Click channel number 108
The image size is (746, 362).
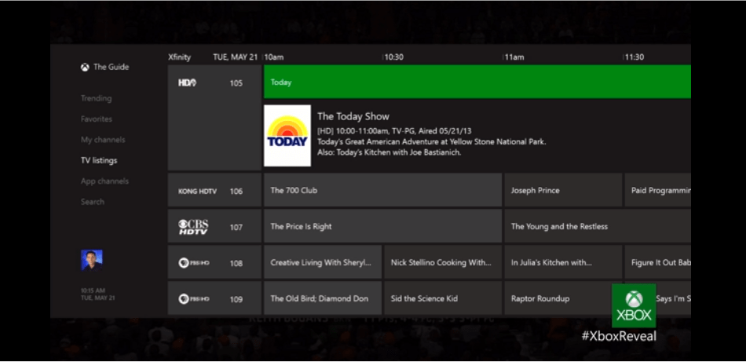click(236, 264)
